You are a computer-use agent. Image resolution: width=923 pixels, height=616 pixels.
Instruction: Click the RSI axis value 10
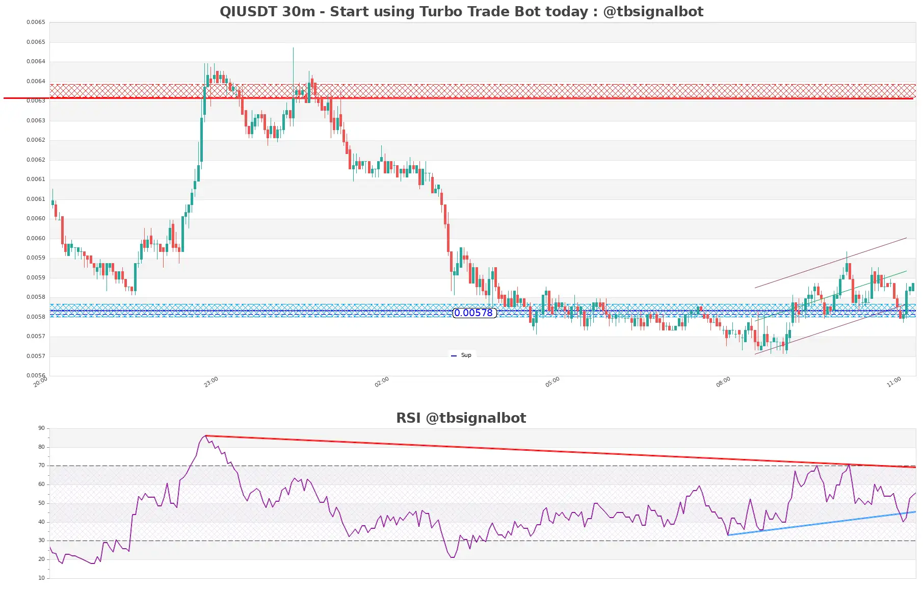(41, 578)
